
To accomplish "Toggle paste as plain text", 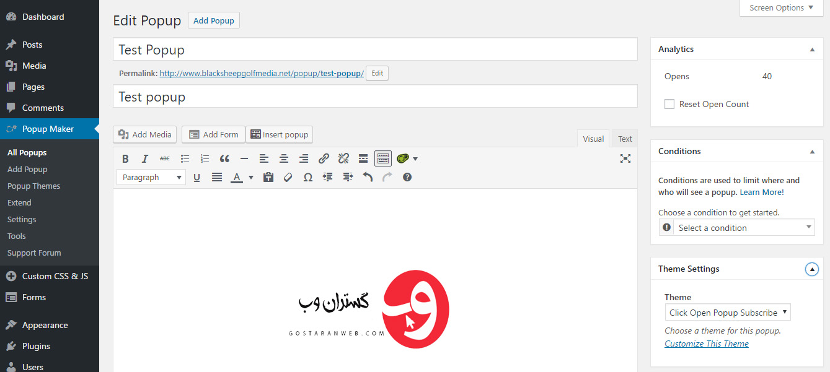I will point(268,177).
